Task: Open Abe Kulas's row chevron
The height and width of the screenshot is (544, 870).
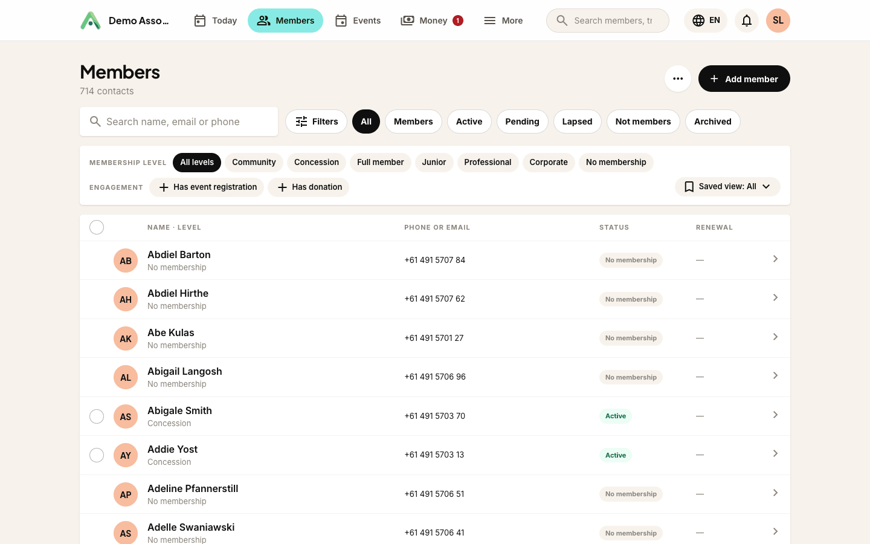Action: click(775, 337)
